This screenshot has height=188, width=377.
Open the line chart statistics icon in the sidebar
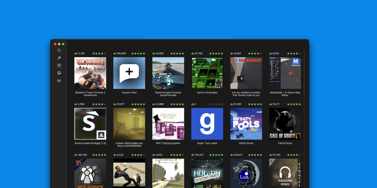[59, 80]
